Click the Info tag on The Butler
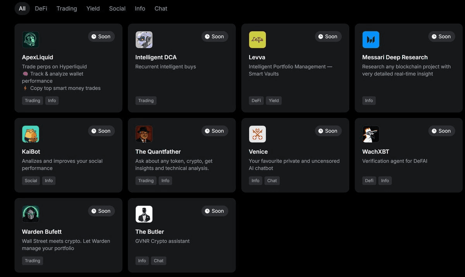 tap(142, 261)
